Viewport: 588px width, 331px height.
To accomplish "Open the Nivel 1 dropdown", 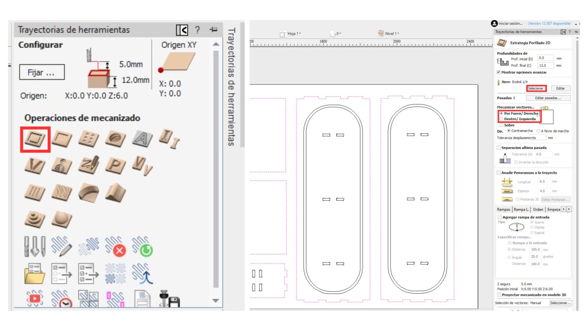I will click(x=392, y=34).
